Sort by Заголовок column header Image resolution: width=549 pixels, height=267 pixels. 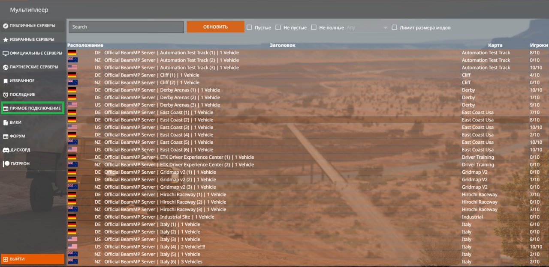[283, 45]
